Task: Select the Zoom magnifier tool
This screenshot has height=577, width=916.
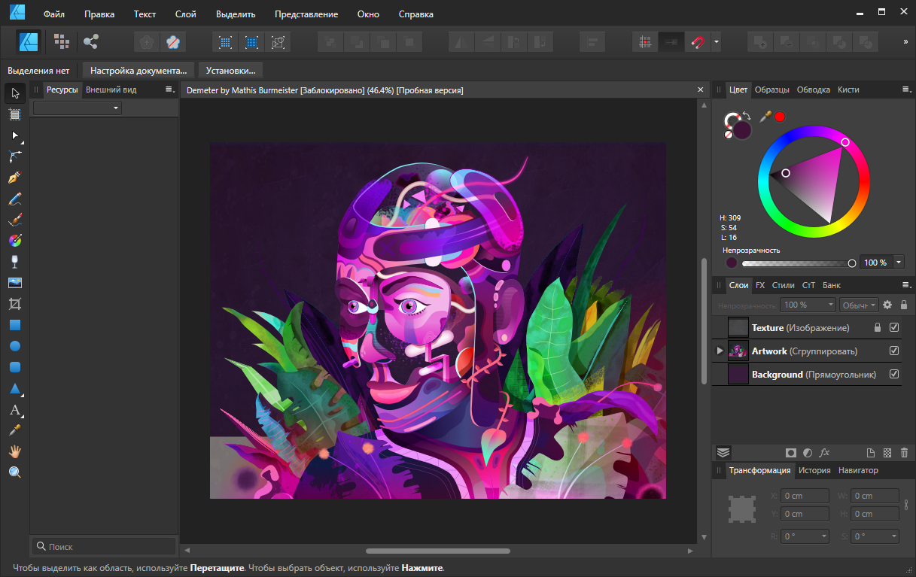Action: [15, 472]
